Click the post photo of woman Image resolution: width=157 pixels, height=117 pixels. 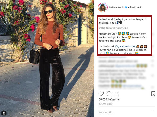click(47, 58)
